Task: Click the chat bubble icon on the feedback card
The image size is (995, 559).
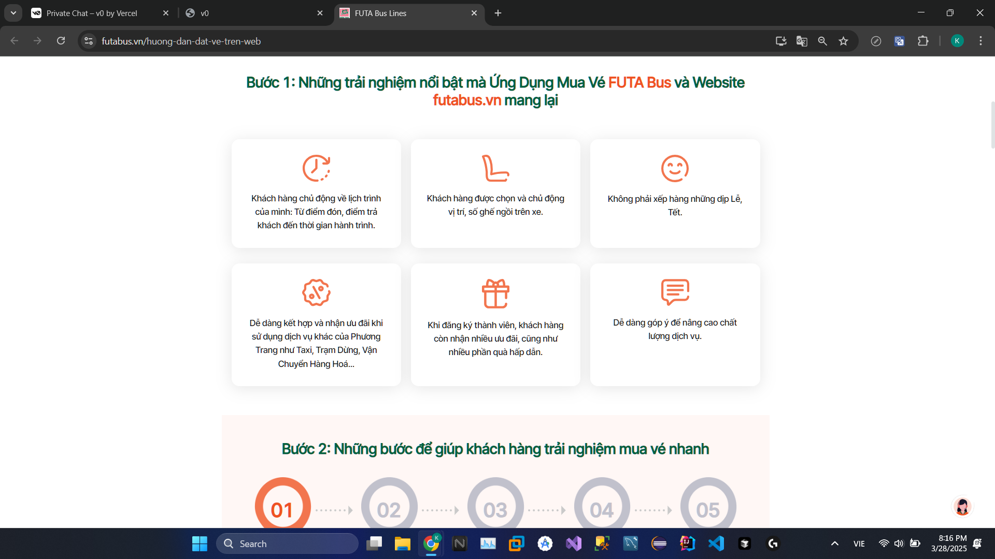Action: (675, 291)
